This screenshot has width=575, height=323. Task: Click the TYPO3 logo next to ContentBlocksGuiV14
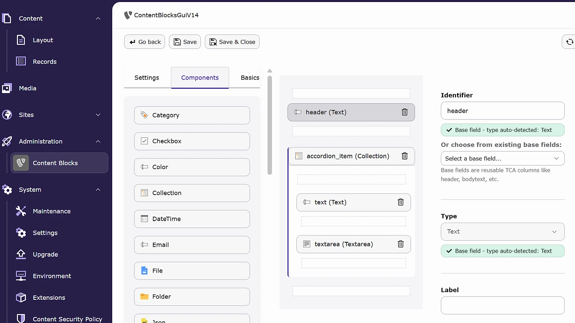(x=128, y=15)
